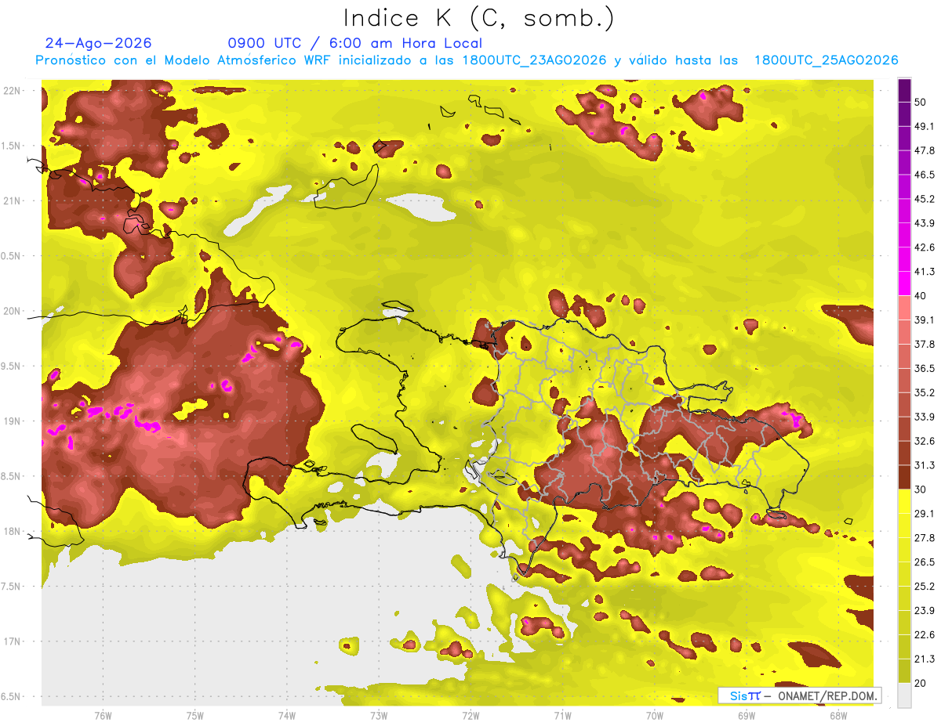
Task: Select the "36.5" color scale value
Action: click(x=925, y=368)
